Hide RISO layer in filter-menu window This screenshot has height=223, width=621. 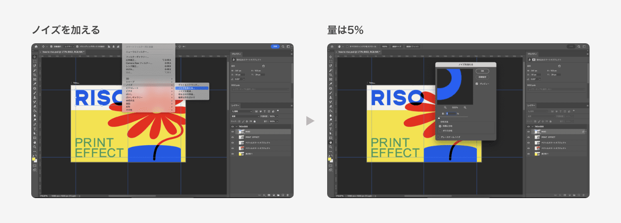coord(233,131)
